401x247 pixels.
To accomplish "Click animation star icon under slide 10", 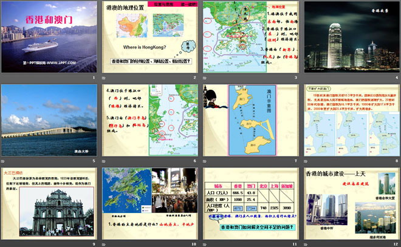I will (103, 245).
